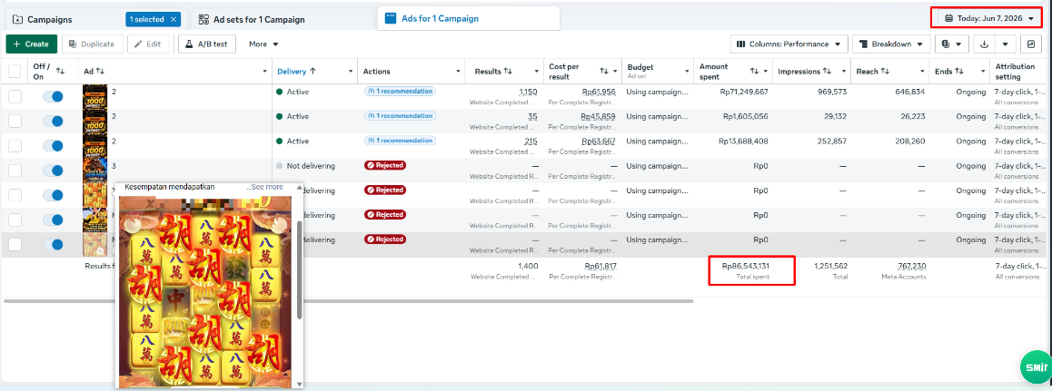Viewport: 1052px width, 391px height.
Task: Sort by the Off / On column arrows
Action: 60,71
